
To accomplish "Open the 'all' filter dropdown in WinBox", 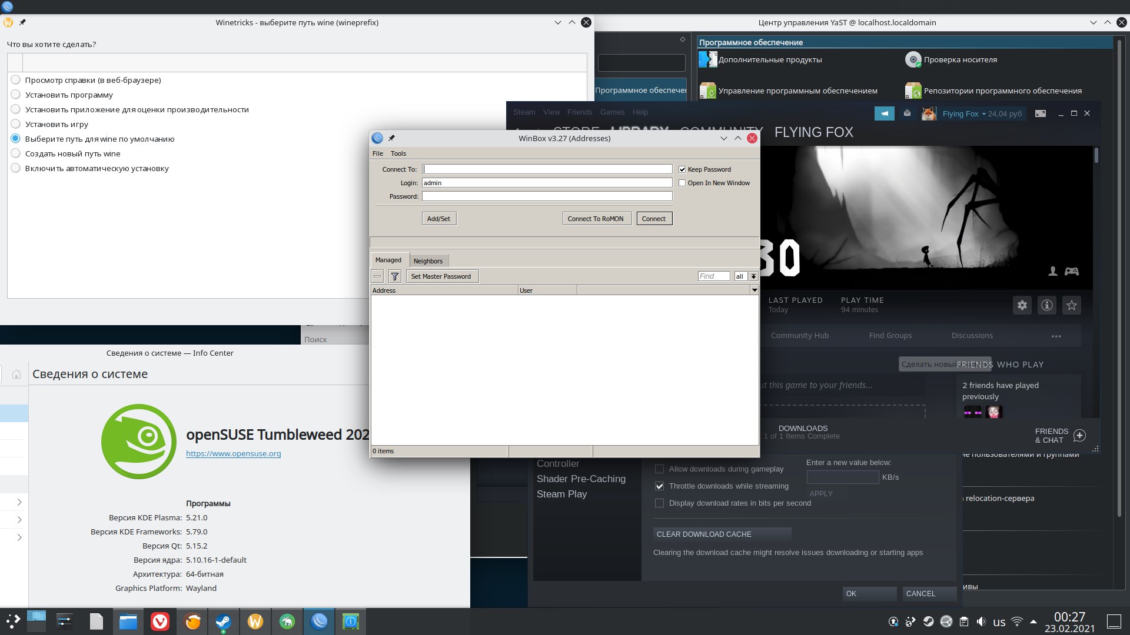I will pos(753,276).
